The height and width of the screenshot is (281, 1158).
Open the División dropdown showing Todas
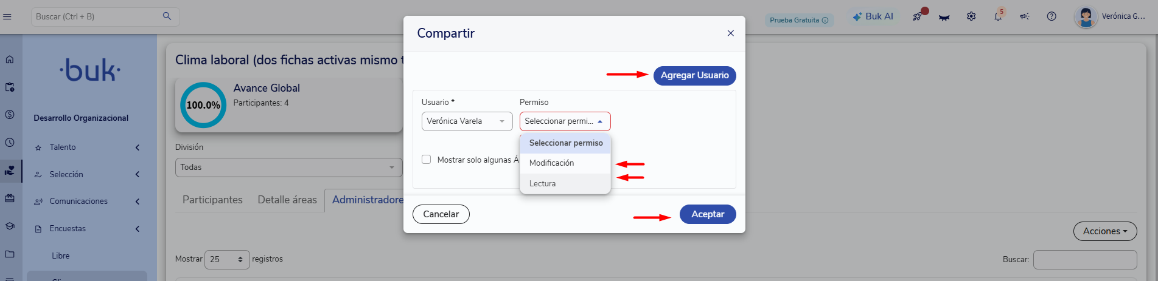coord(289,168)
